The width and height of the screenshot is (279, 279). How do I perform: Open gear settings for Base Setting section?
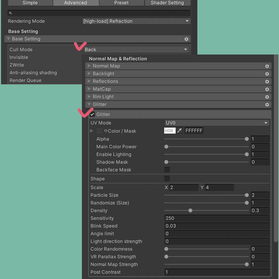tap(186, 39)
